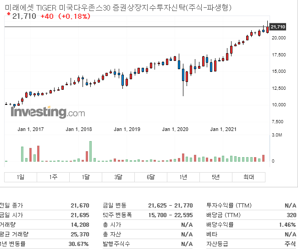Click the 15,000 price axis label

(279, 71)
